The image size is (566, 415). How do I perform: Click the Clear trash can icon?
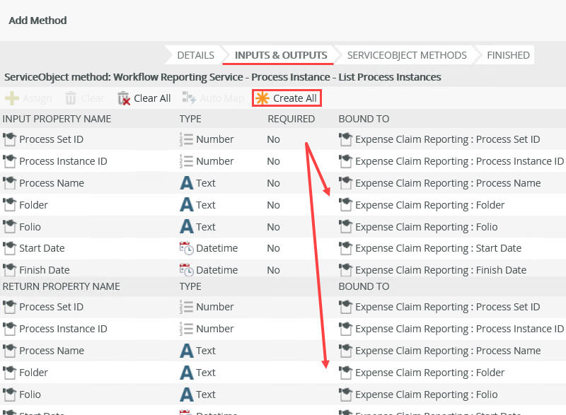71,98
